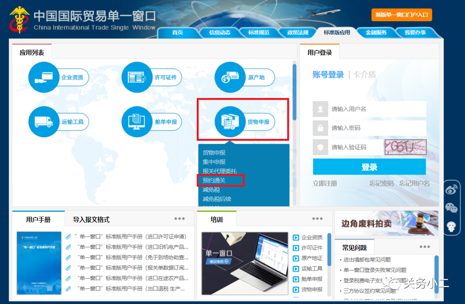
Task: Play the 舱单申报 training video icon
Action: tap(296, 279)
